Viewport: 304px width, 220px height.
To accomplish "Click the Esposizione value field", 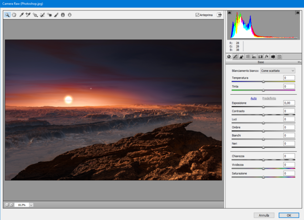I will (x=289, y=103).
